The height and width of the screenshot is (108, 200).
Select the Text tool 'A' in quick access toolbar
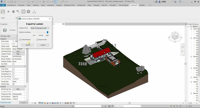(44, 2)
